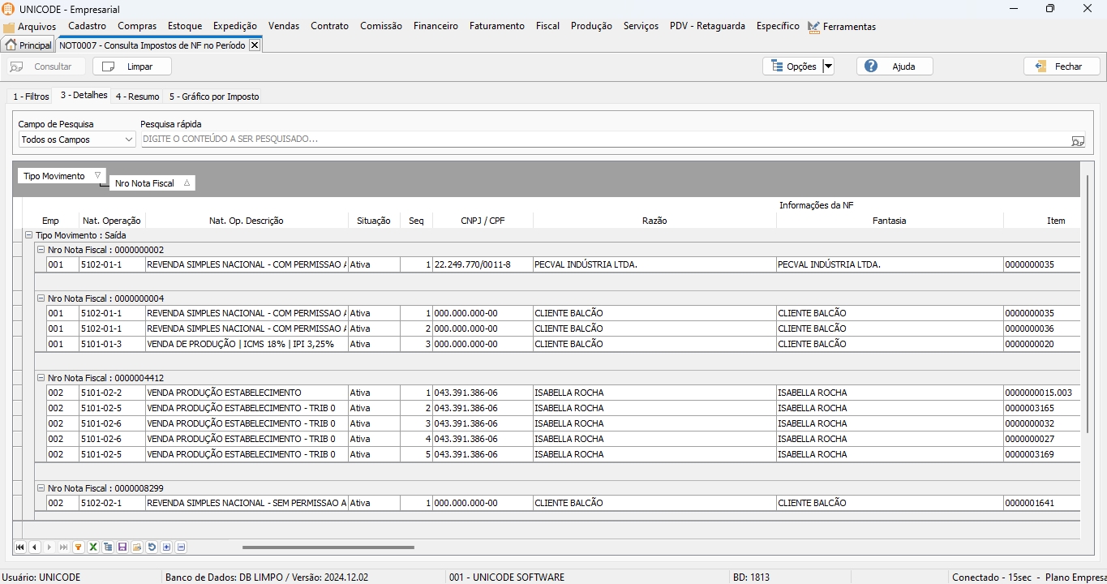
Task: Click the Limpar button
Action: tap(131, 67)
